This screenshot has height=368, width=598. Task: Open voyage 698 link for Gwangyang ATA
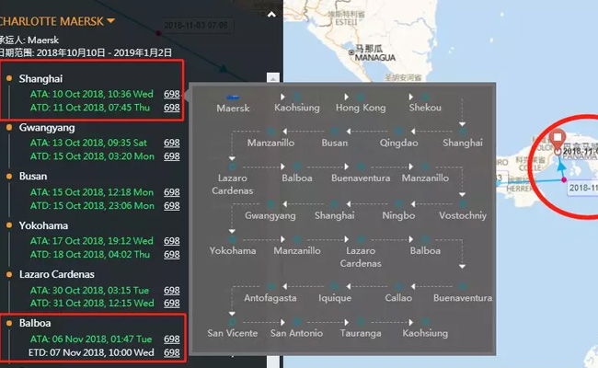pos(172,143)
